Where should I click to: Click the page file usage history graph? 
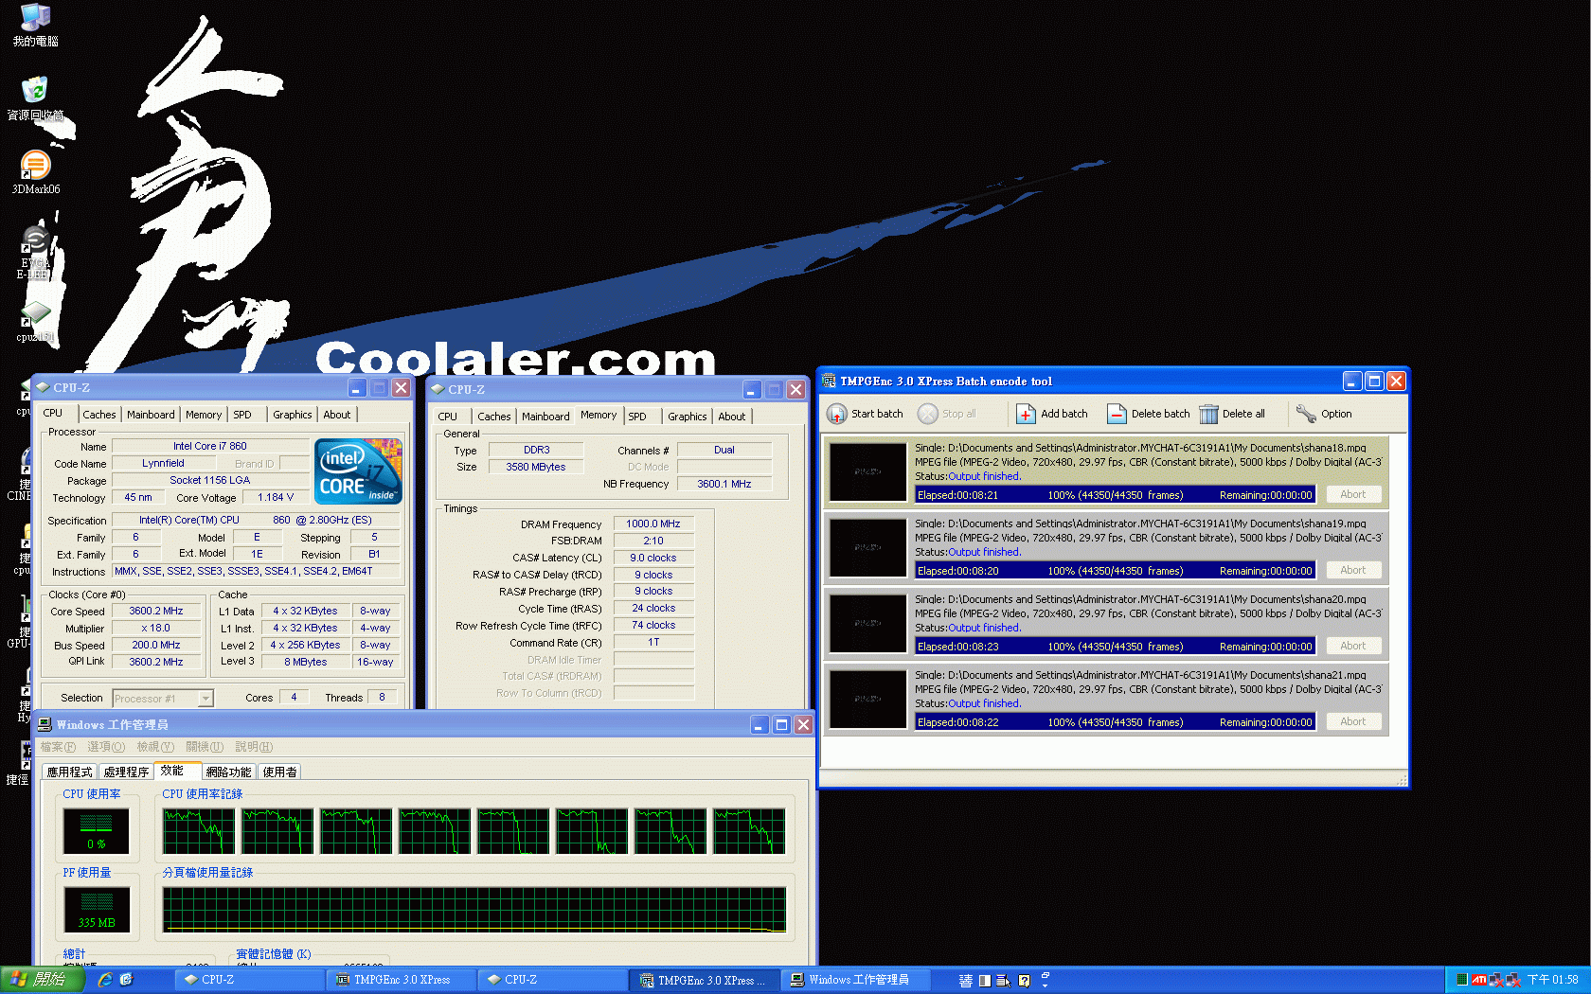point(474,910)
